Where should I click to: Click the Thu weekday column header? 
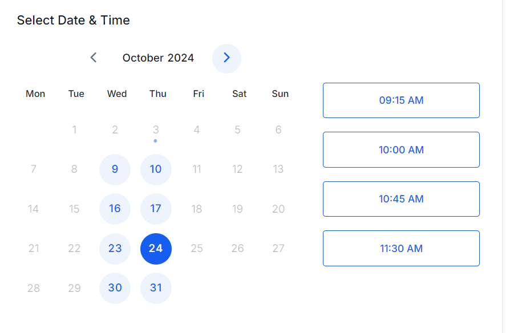(158, 94)
